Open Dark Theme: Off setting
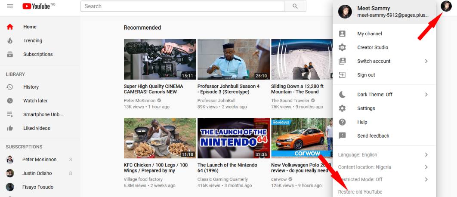Viewport: 457px width, 197px height. click(x=374, y=95)
